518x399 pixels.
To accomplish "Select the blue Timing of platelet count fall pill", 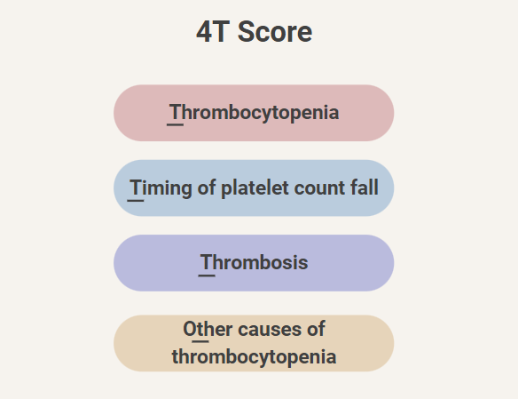I will click(254, 188).
